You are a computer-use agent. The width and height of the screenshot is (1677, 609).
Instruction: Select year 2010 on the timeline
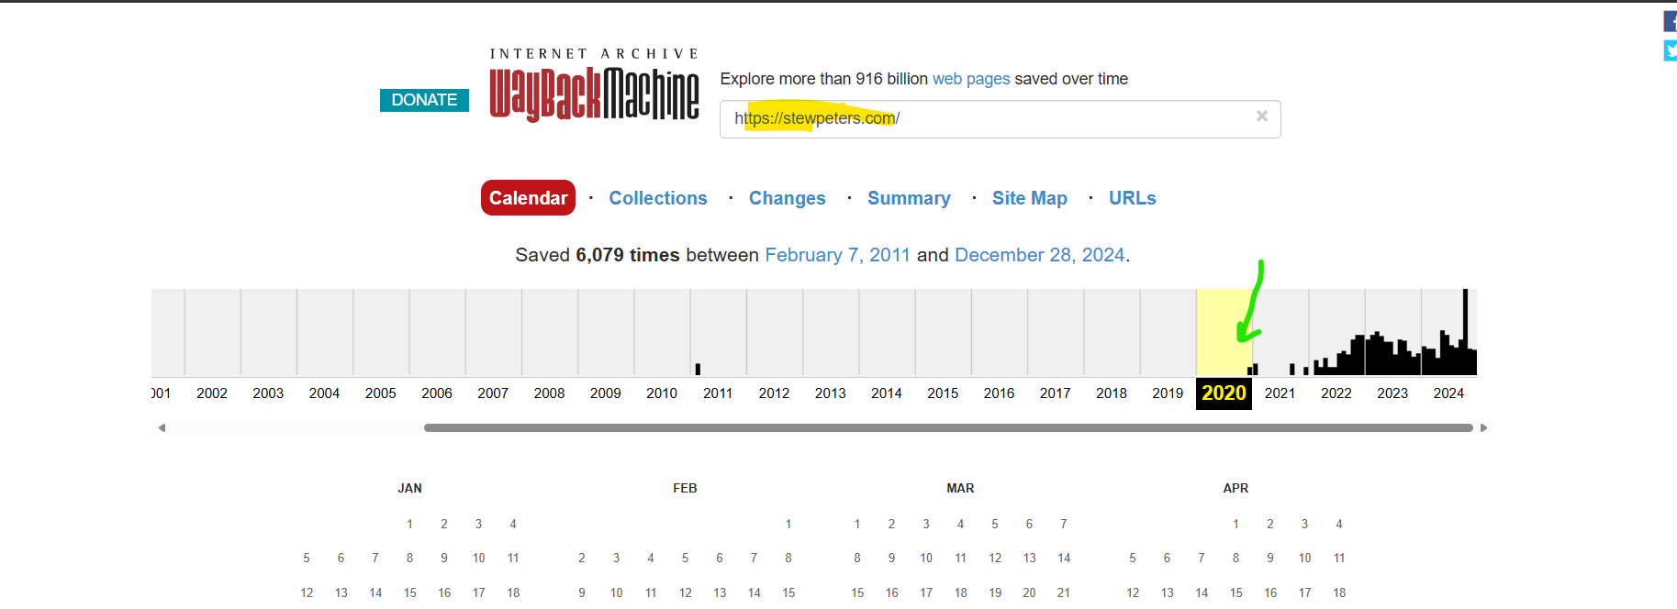point(662,393)
